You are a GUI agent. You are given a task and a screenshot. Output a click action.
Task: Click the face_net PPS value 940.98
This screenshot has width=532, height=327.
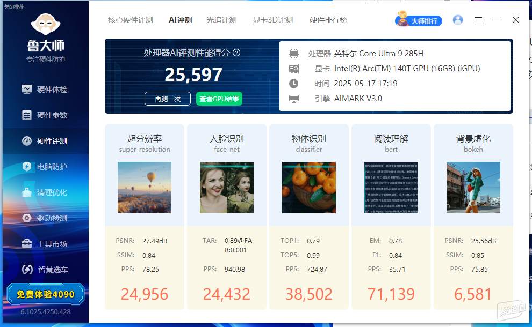click(235, 270)
